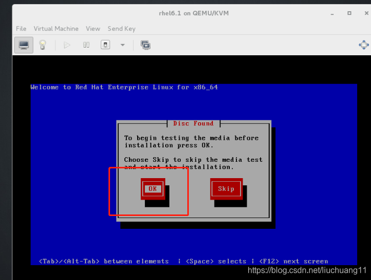Open virtual hardware details lightbulb
Screen dimensions: 371x280
[42, 45]
